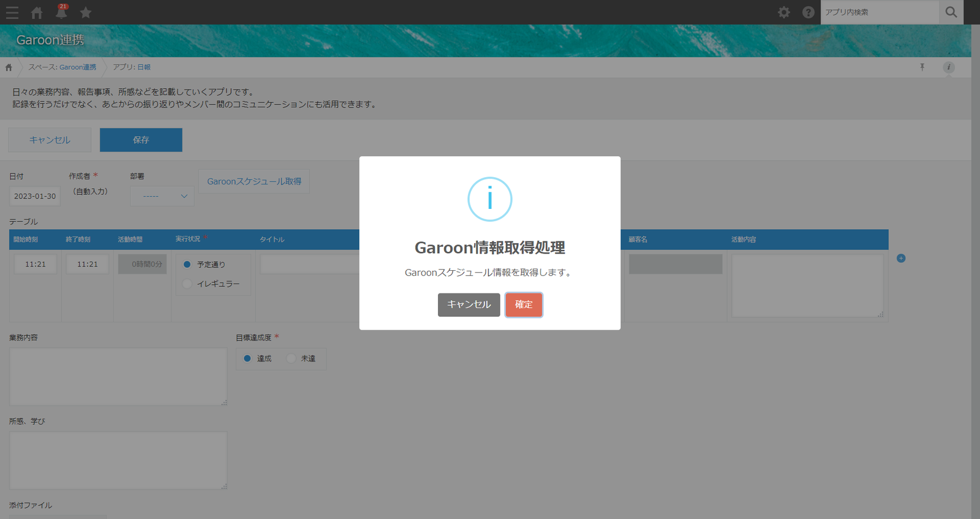The width and height of the screenshot is (980, 519).
Task: Click the 所感、学び text area
Action: pos(118,461)
